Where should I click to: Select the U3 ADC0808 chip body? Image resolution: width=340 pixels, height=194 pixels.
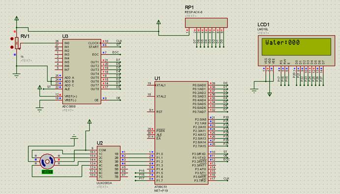[82, 72]
